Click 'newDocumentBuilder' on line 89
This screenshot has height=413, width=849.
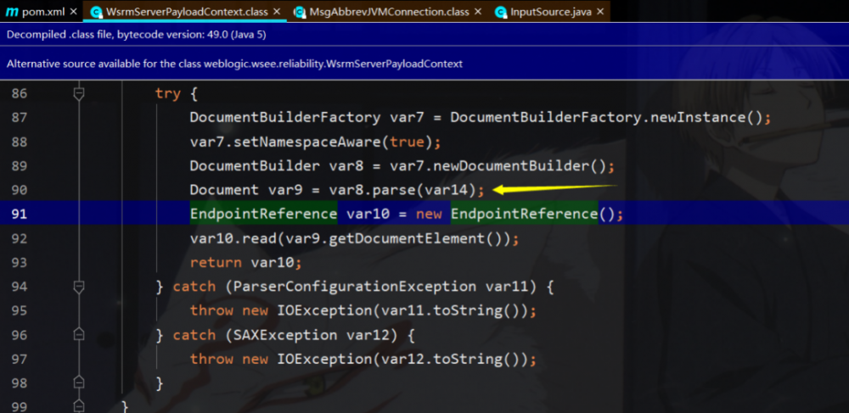click(x=510, y=166)
